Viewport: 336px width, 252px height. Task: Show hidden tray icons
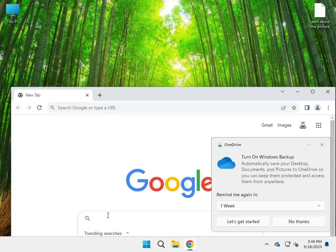pyautogui.click(x=266, y=244)
